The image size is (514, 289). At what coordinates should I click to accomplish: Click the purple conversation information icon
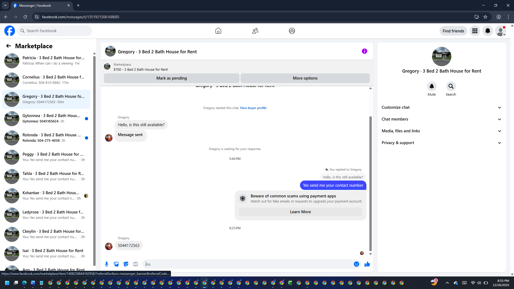coord(365,51)
